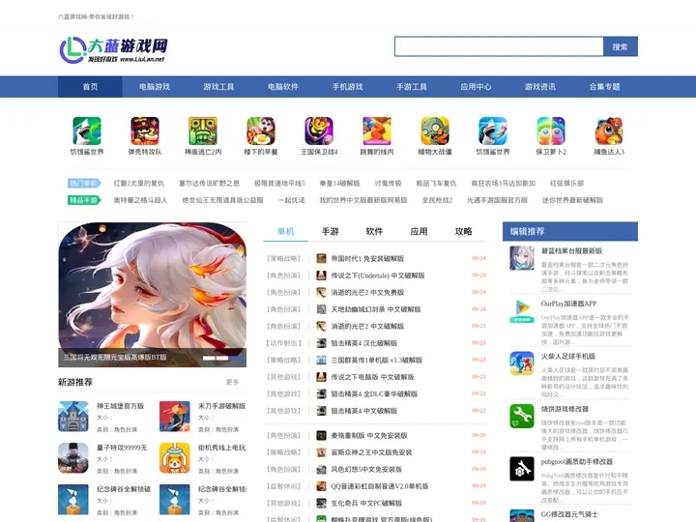
Task: Open the 神王城堡官方版 castle icon
Action: [x=73, y=417]
